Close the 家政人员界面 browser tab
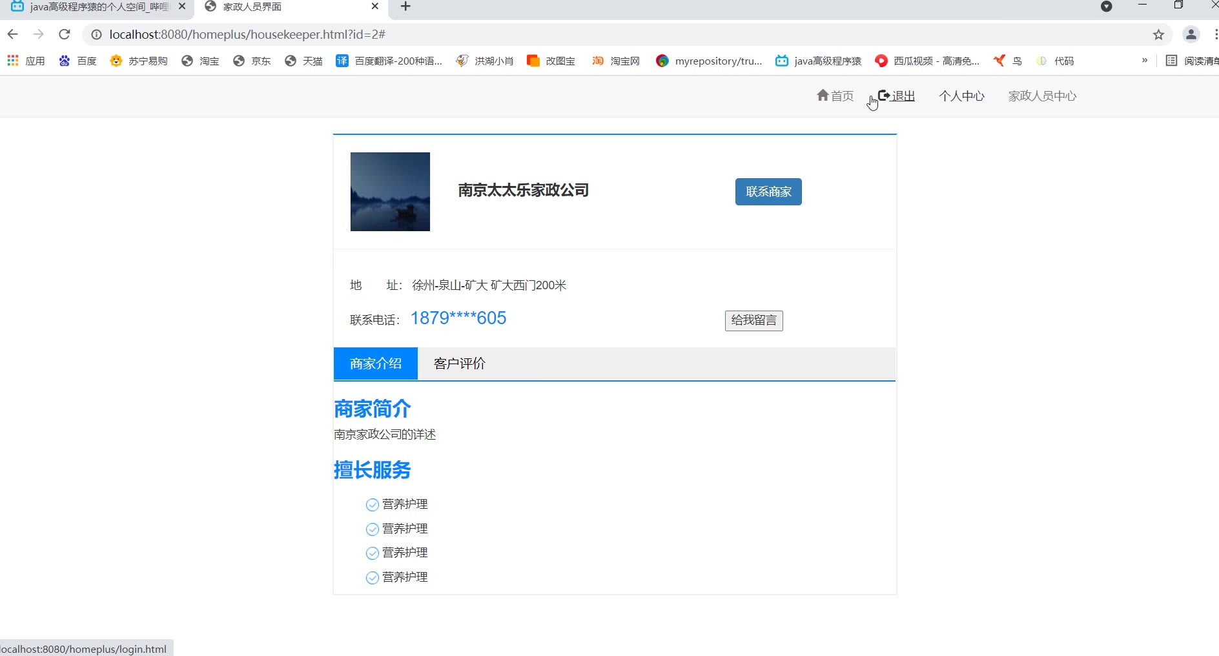 (x=375, y=6)
